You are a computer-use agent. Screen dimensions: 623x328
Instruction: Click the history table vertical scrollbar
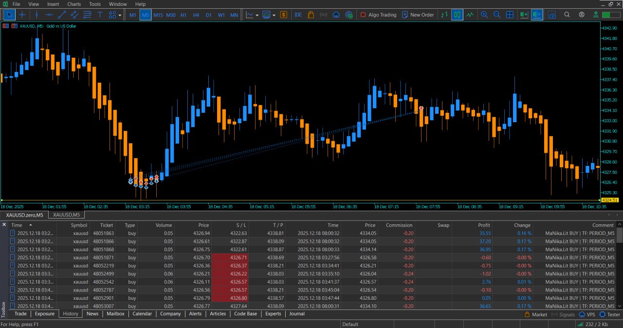point(620,265)
